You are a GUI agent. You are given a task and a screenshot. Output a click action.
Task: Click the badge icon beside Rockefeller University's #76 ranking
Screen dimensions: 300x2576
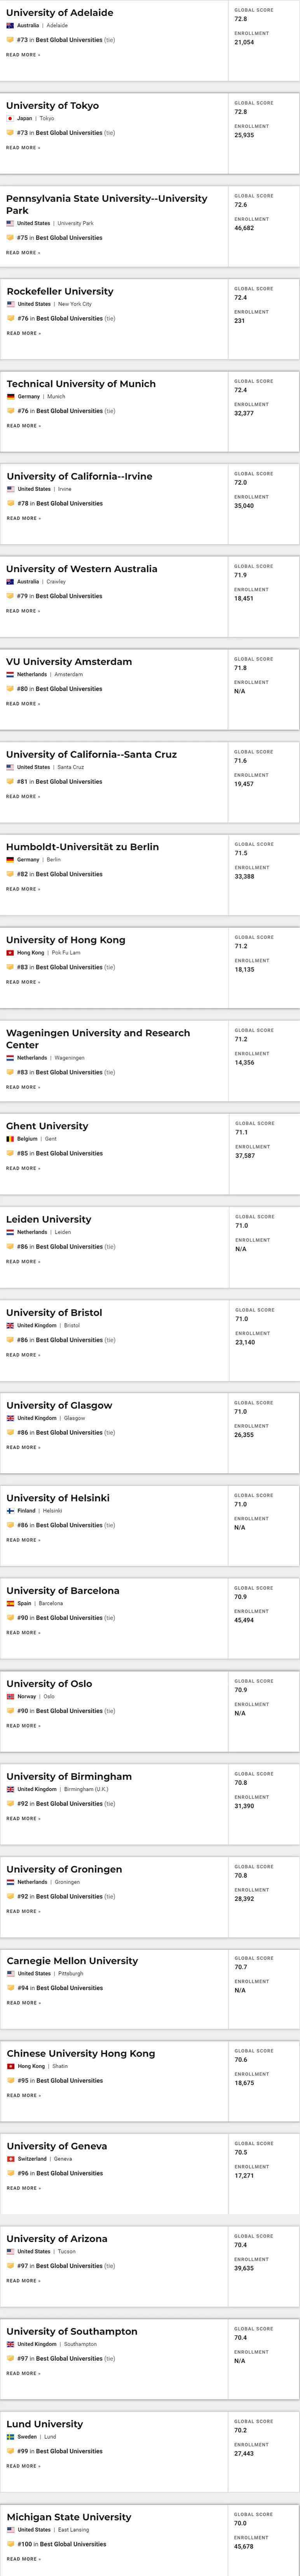coord(10,318)
